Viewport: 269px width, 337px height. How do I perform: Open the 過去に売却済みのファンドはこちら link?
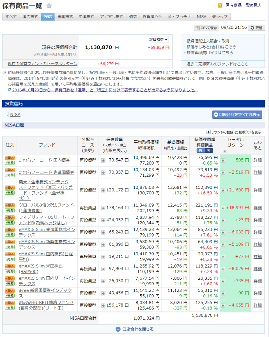click(216, 64)
